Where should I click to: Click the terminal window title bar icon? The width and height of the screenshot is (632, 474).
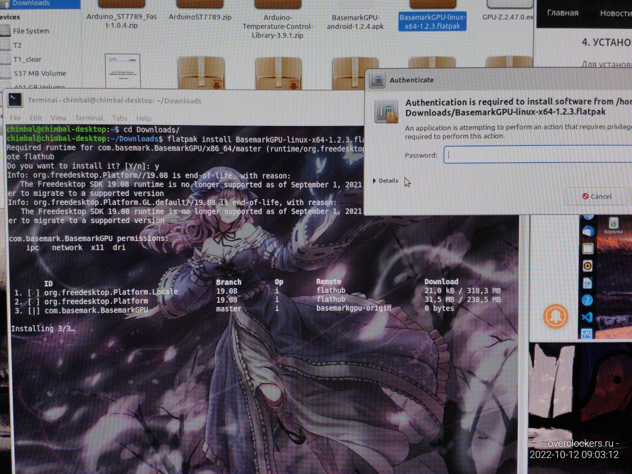[x=15, y=100]
